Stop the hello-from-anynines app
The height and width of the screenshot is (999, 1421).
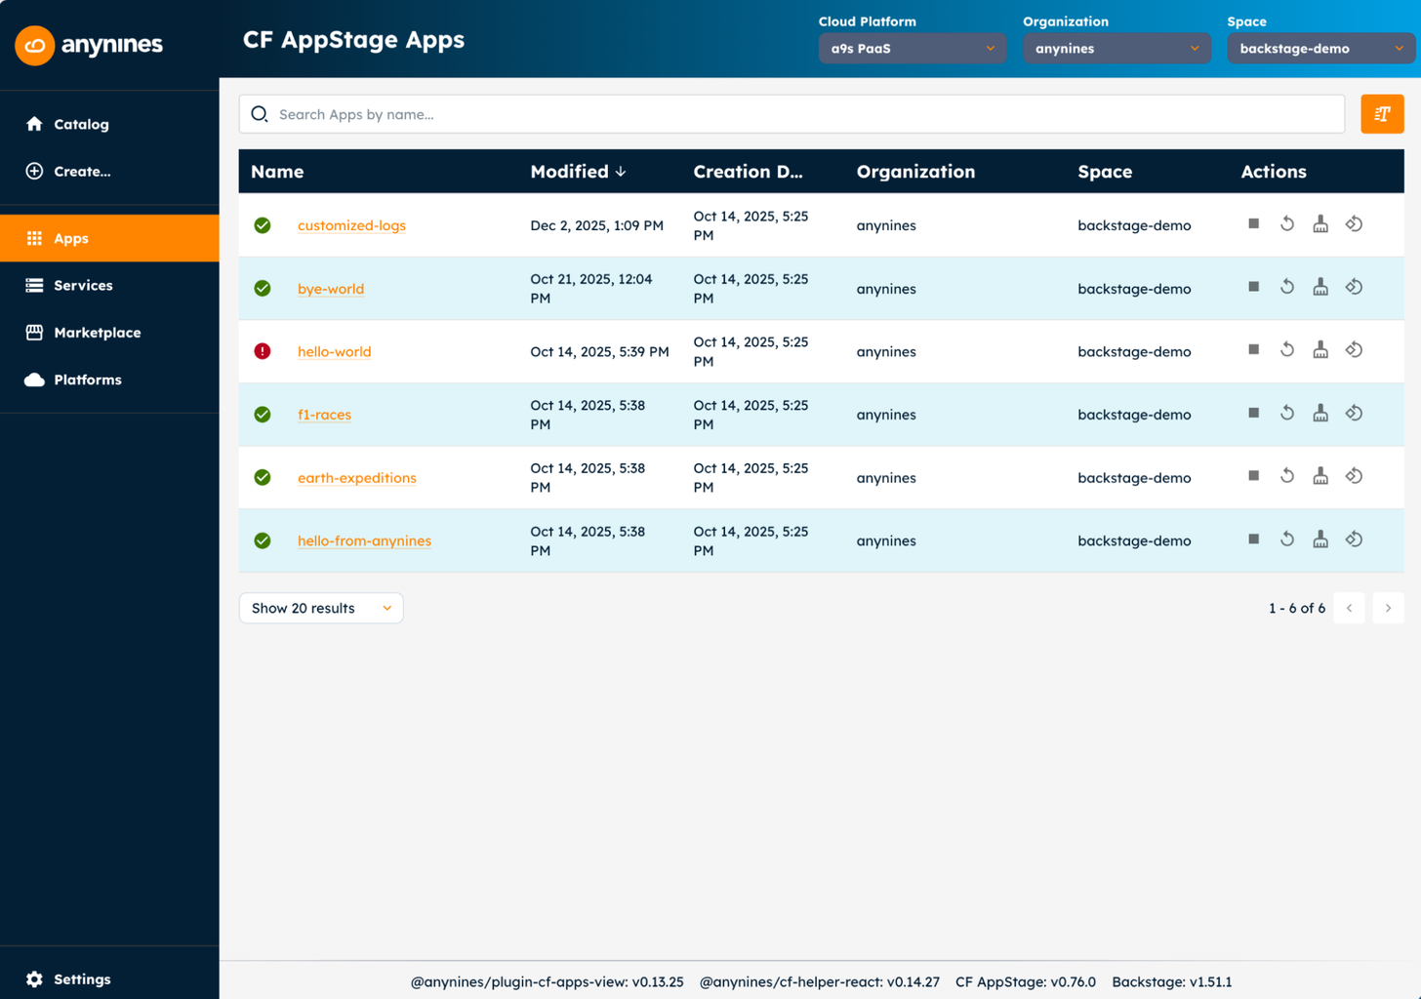coord(1254,539)
